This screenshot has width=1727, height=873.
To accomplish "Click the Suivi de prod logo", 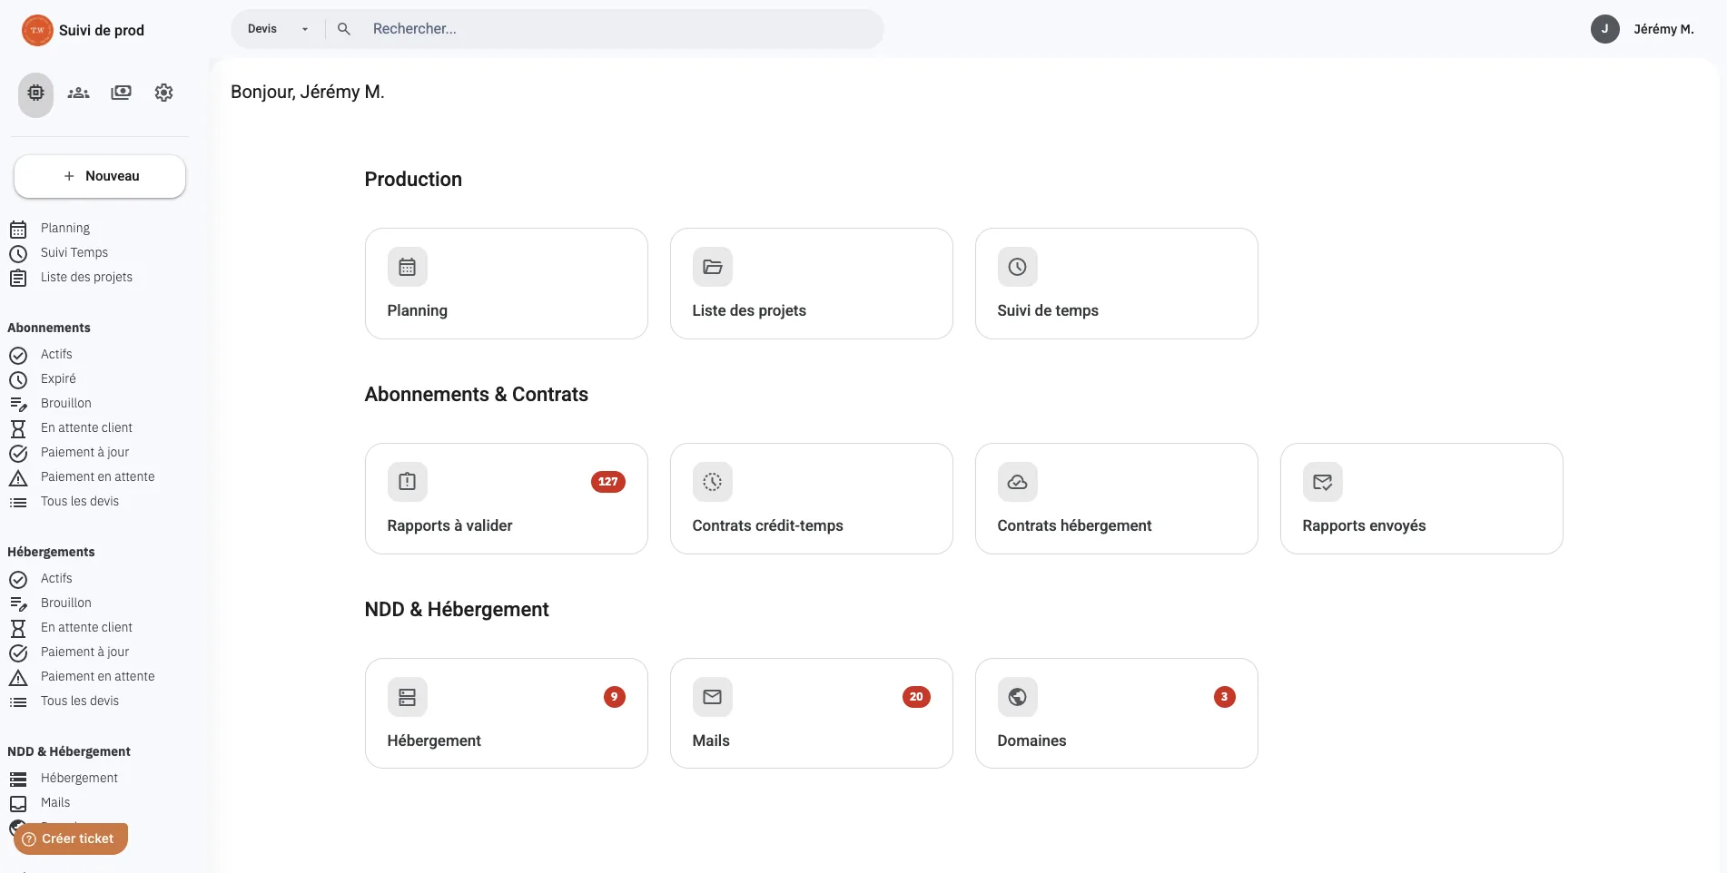I will pos(37,30).
